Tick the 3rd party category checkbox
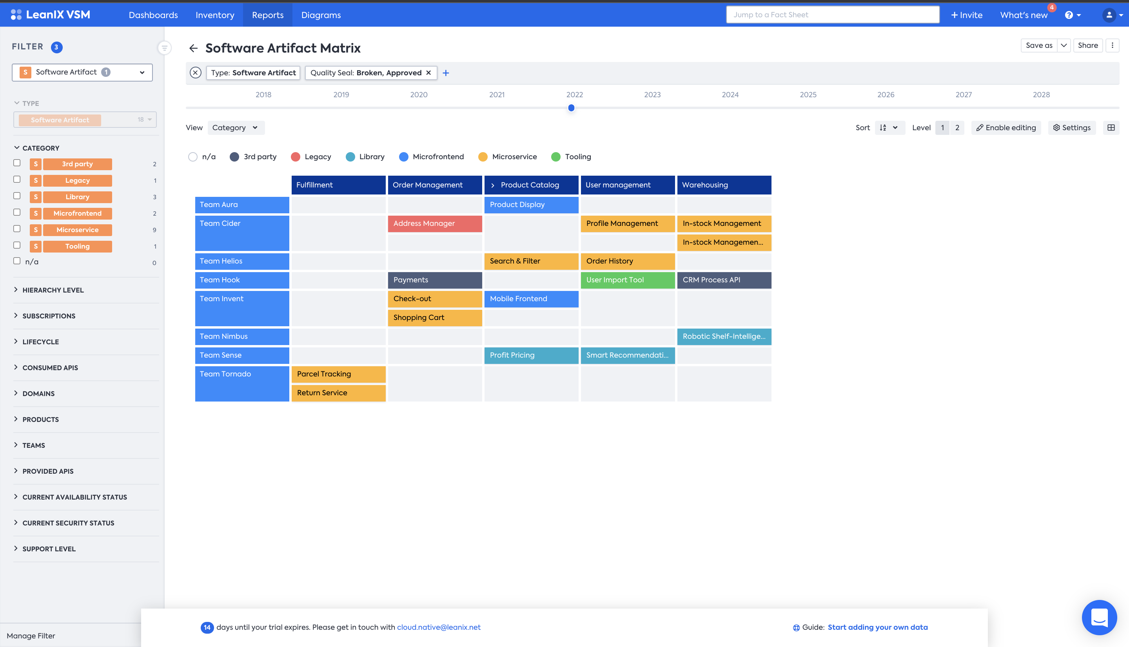Image resolution: width=1129 pixels, height=647 pixels. click(x=17, y=163)
